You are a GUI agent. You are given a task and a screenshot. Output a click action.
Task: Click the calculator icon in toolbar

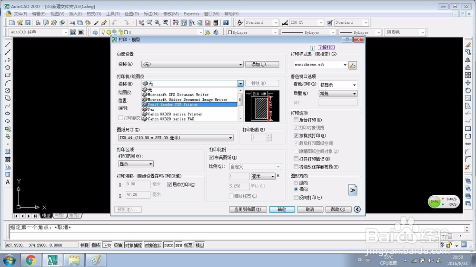(216, 22)
